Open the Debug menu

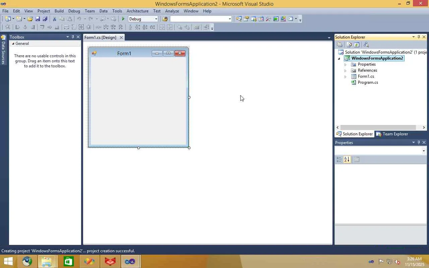tap(74, 11)
